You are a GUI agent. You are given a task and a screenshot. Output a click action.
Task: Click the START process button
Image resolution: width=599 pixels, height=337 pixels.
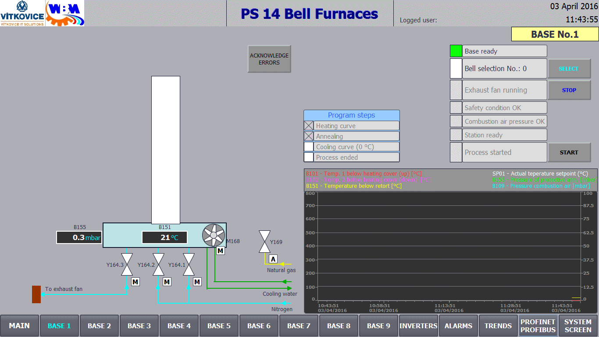569,152
